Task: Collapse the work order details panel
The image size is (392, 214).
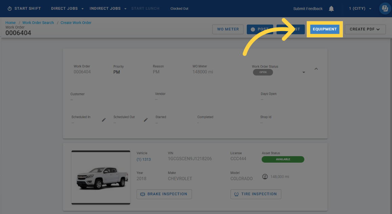Action: (x=316, y=69)
